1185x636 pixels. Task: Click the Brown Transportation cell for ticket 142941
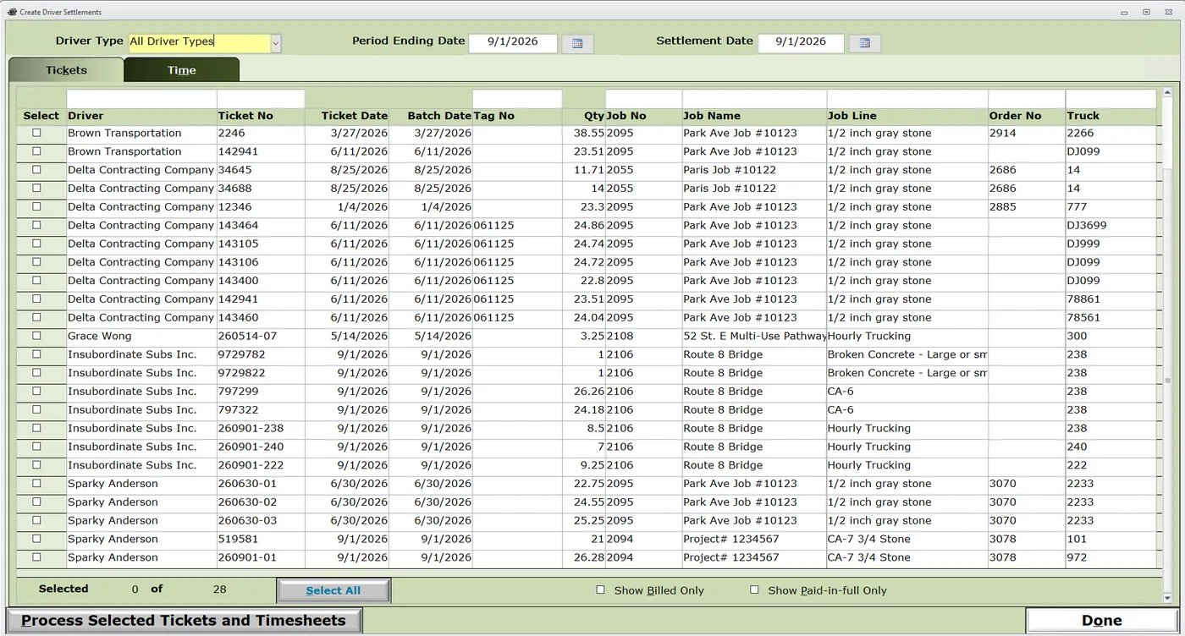(x=141, y=151)
